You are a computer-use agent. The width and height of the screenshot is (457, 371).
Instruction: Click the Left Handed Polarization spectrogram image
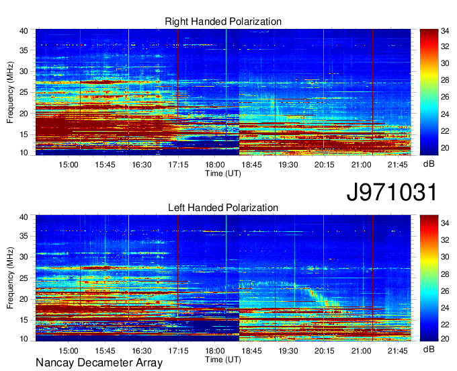223,278
